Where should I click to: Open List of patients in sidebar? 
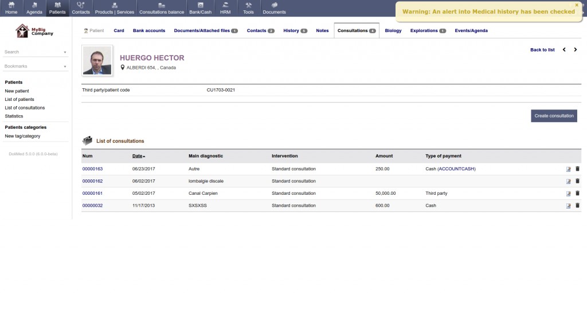point(19,99)
